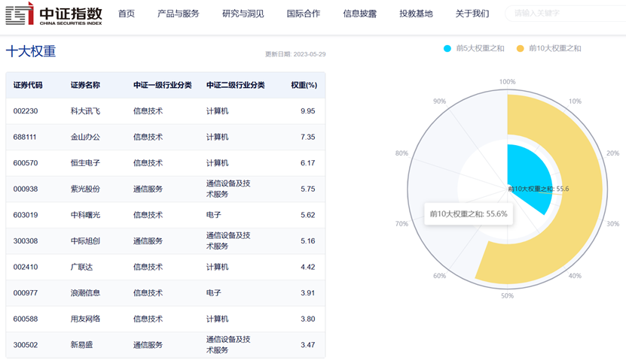
Task: Click stock code 002230
Action: pyautogui.click(x=26, y=111)
